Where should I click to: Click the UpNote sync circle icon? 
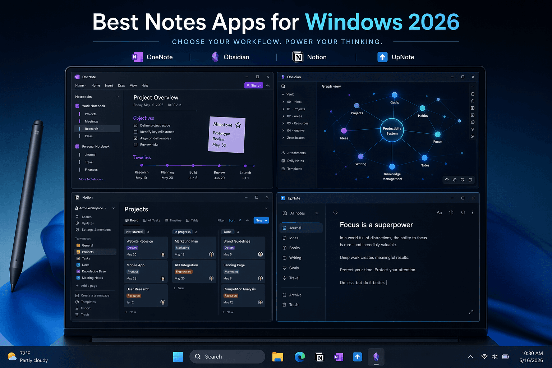click(335, 212)
